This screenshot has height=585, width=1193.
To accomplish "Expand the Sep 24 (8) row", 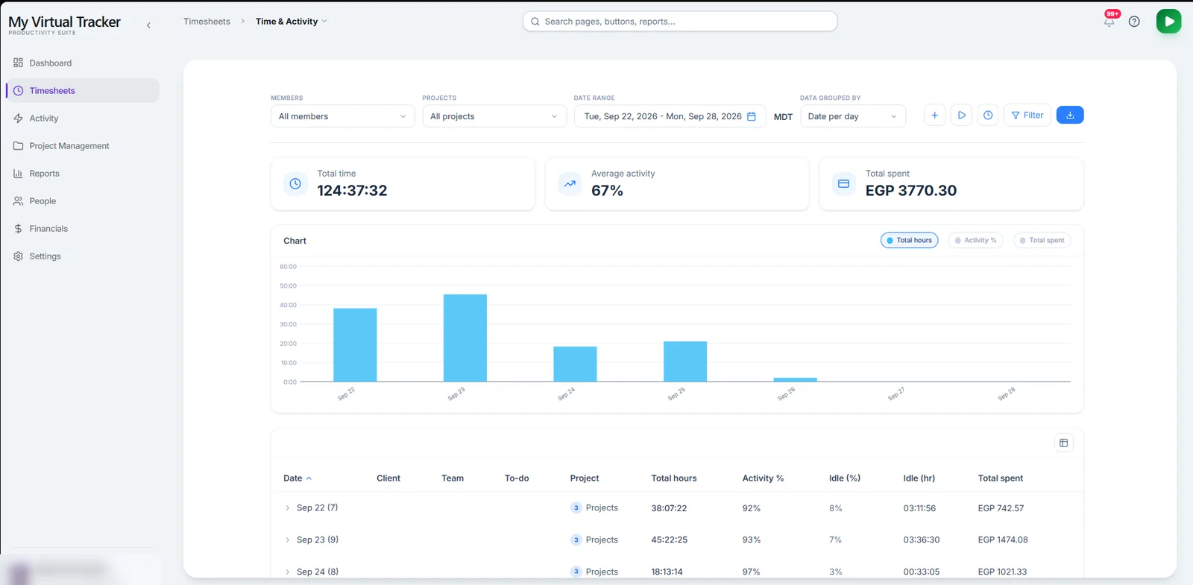I will tap(287, 572).
